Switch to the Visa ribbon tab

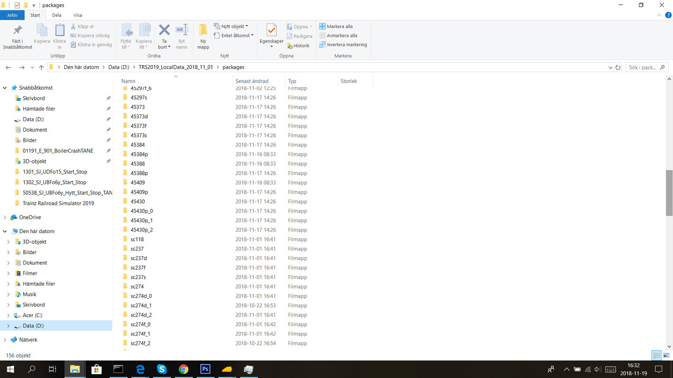point(78,15)
